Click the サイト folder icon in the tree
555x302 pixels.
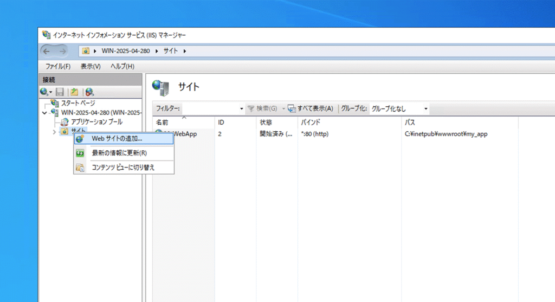pyautogui.click(x=64, y=131)
